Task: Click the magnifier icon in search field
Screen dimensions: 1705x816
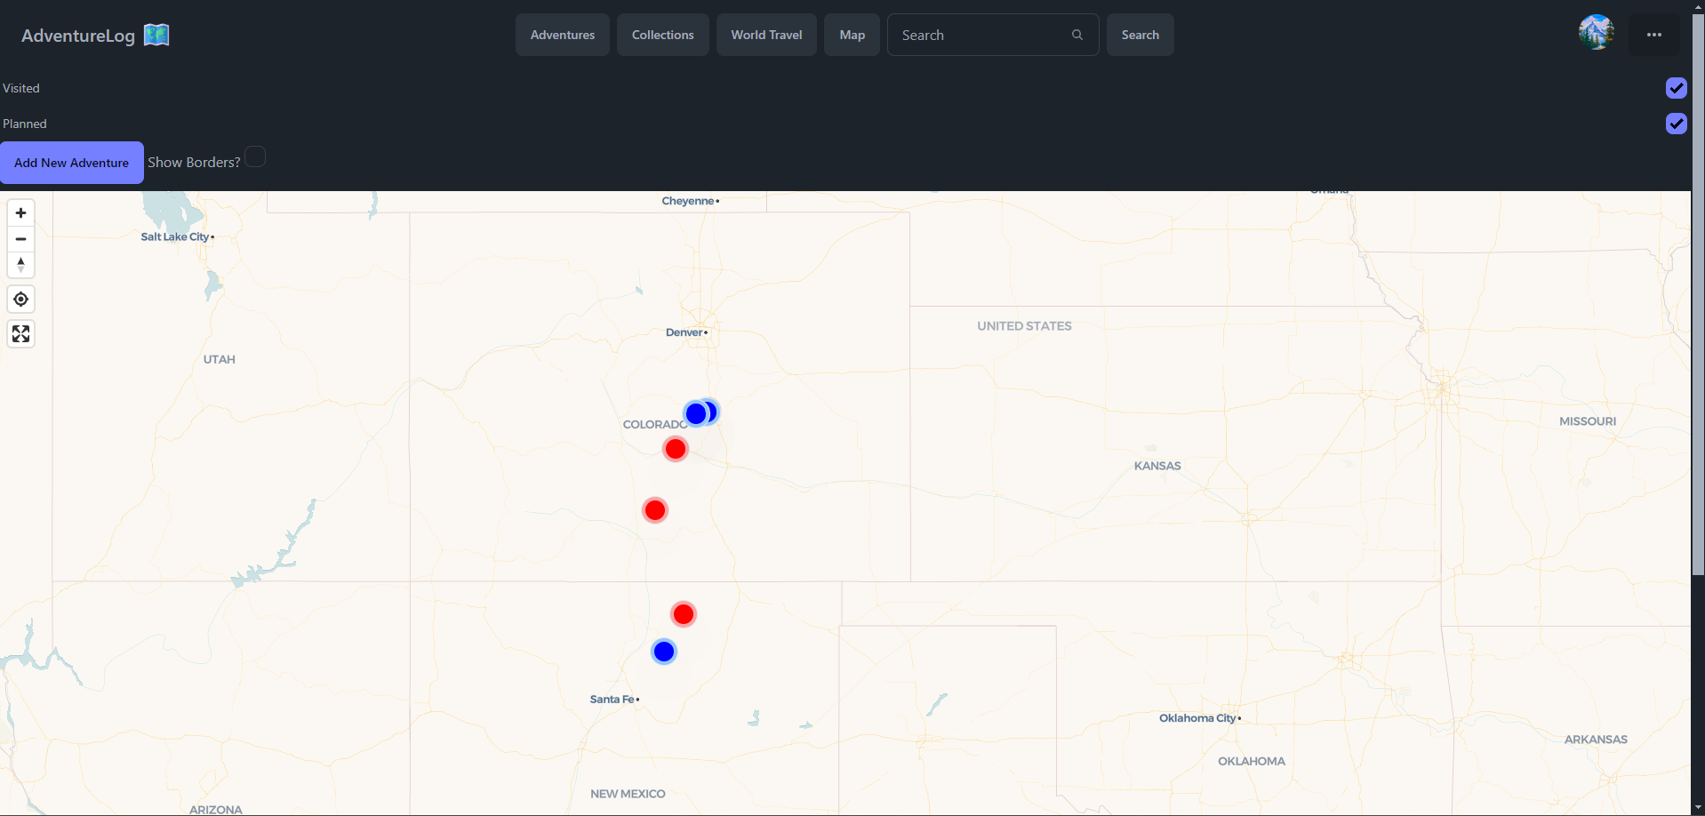Action: tap(1077, 36)
